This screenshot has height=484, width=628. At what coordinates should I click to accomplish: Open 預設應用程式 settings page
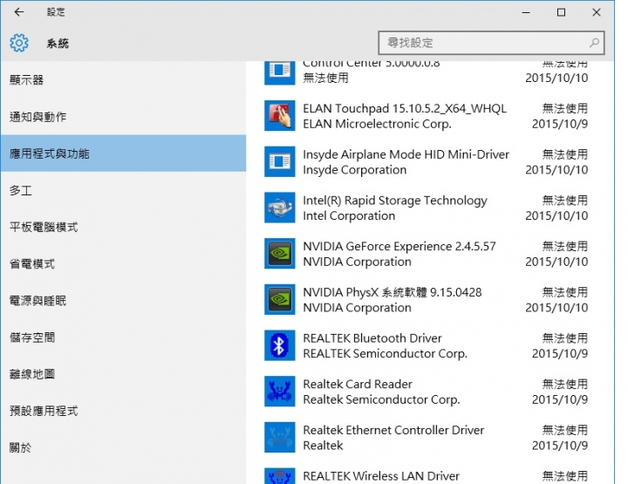(123, 411)
